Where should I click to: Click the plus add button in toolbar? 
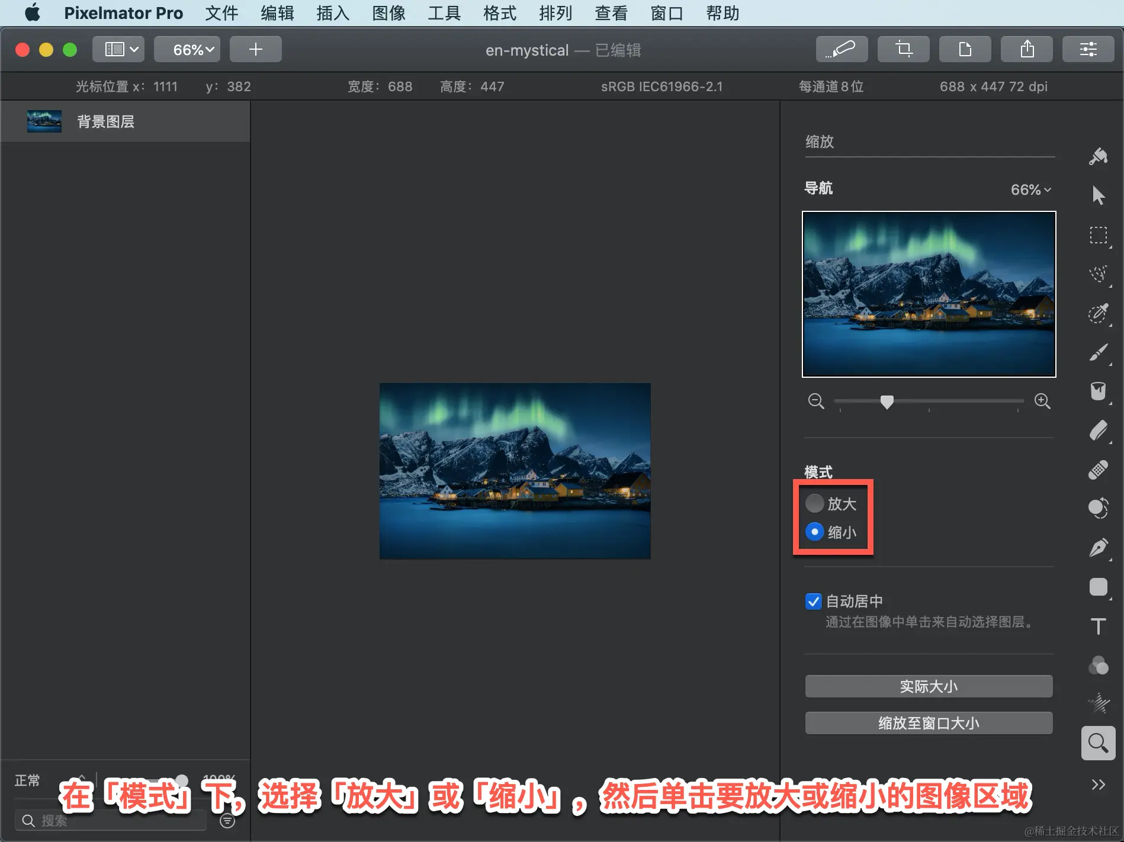(256, 49)
